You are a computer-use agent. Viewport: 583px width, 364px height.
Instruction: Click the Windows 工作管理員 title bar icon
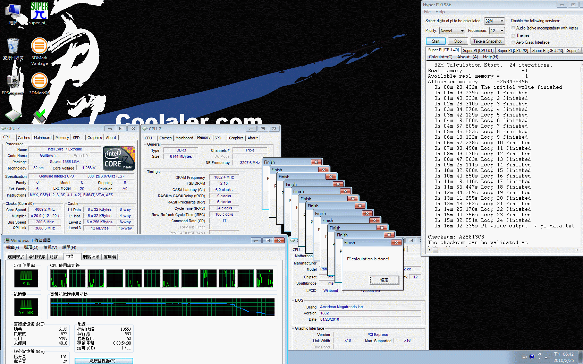7,240
